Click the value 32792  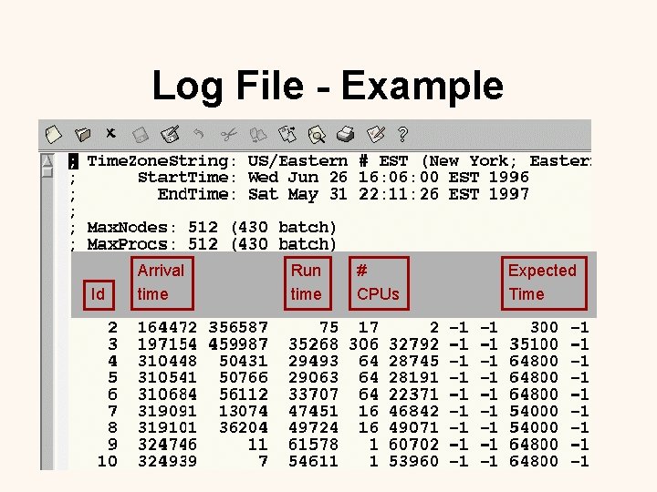(x=414, y=344)
